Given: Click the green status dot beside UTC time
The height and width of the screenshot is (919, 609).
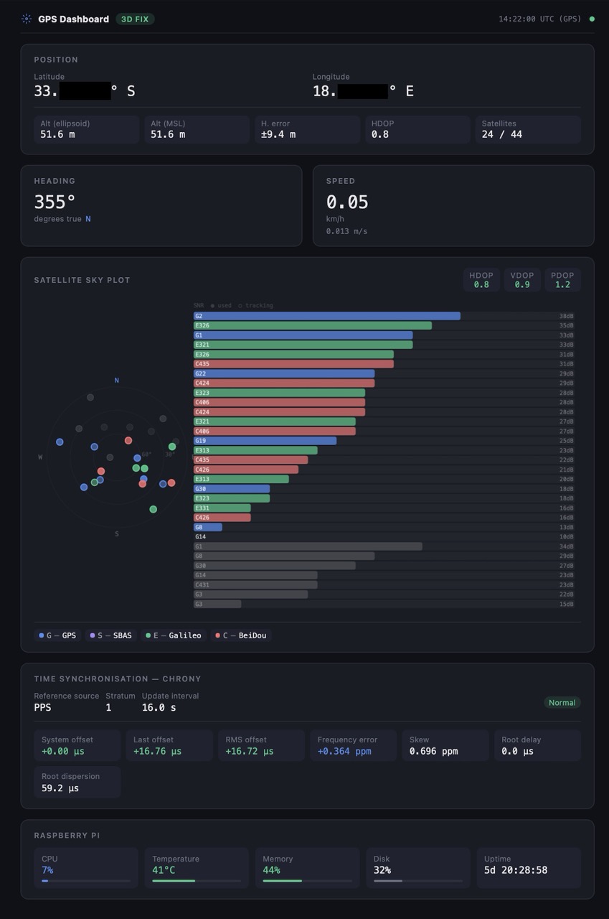Looking at the screenshot, I should click(x=592, y=19).
